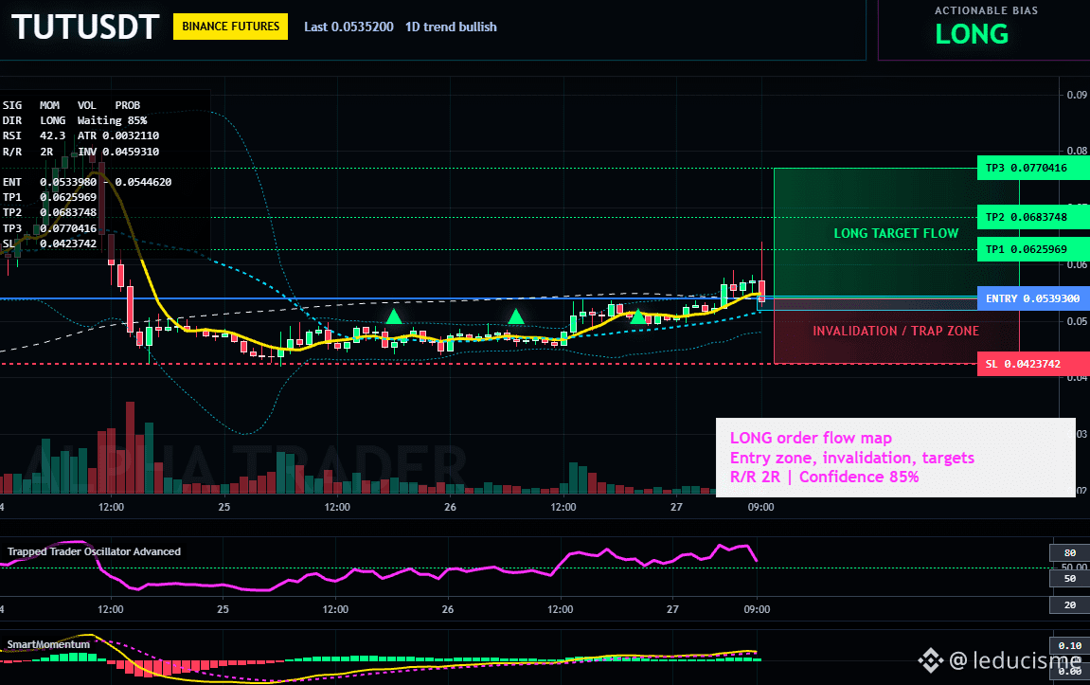
Task: Click 'R/R 2R | Confidence 85%' annotation line
Action: point(824,478)
